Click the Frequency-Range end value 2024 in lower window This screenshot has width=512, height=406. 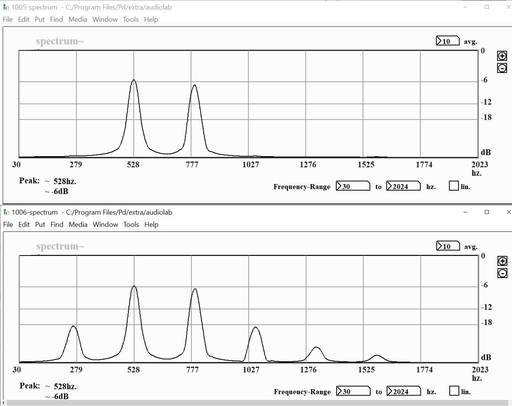[403, 391]
